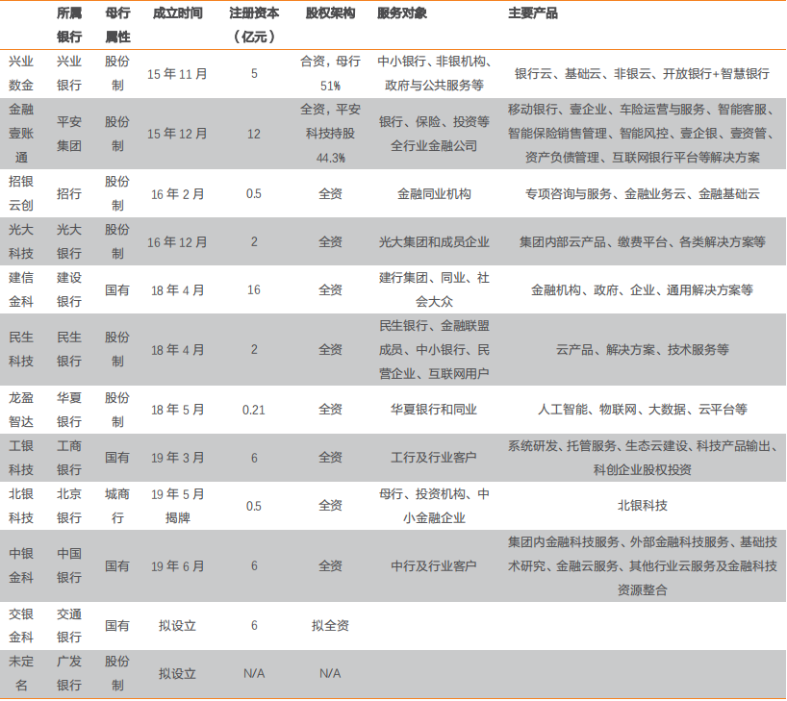Select the 民生科技 row name cell

pyautogui.click(x=21, y=349)
